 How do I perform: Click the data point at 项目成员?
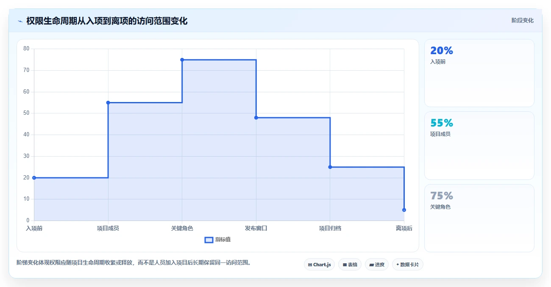click(108, 102)
